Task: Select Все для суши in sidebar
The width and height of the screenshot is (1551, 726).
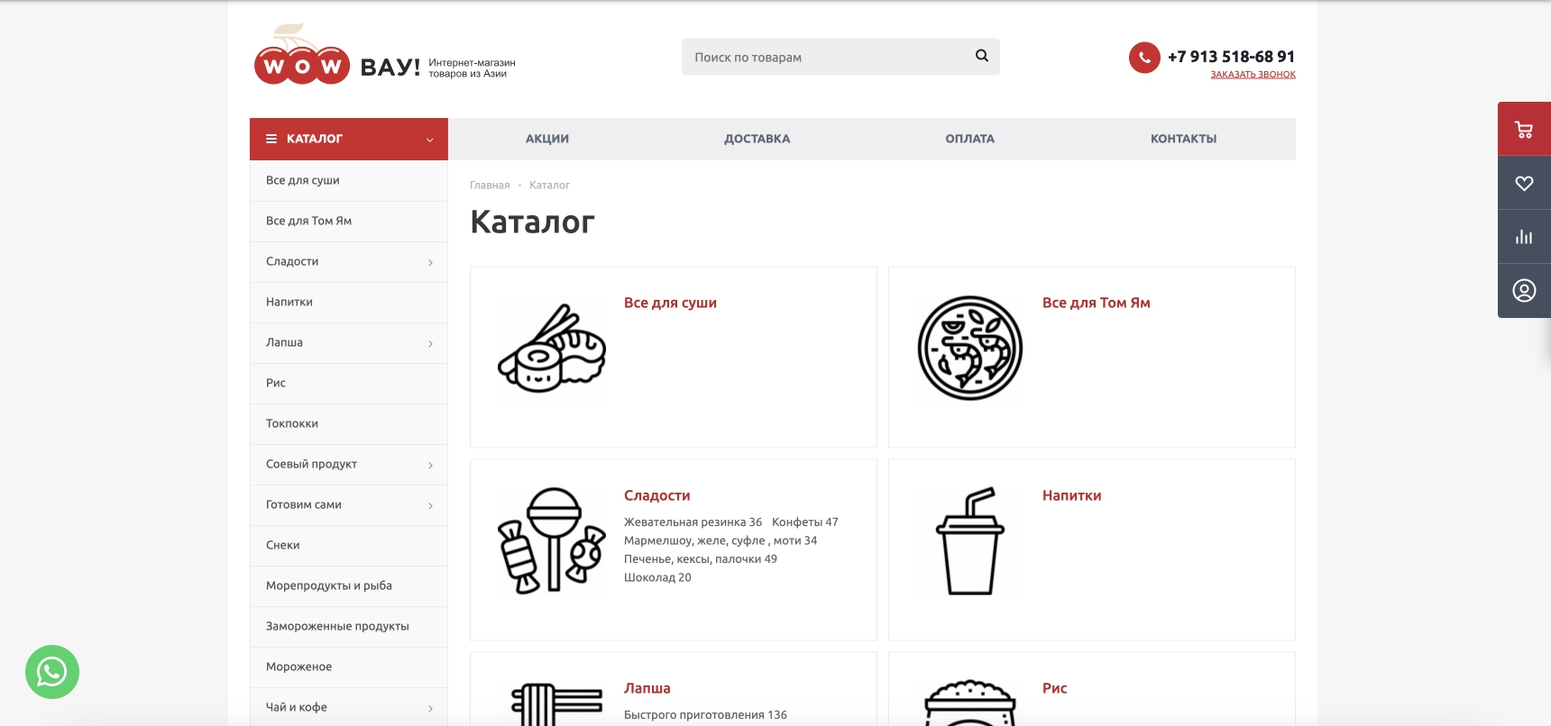Action: 349,180
